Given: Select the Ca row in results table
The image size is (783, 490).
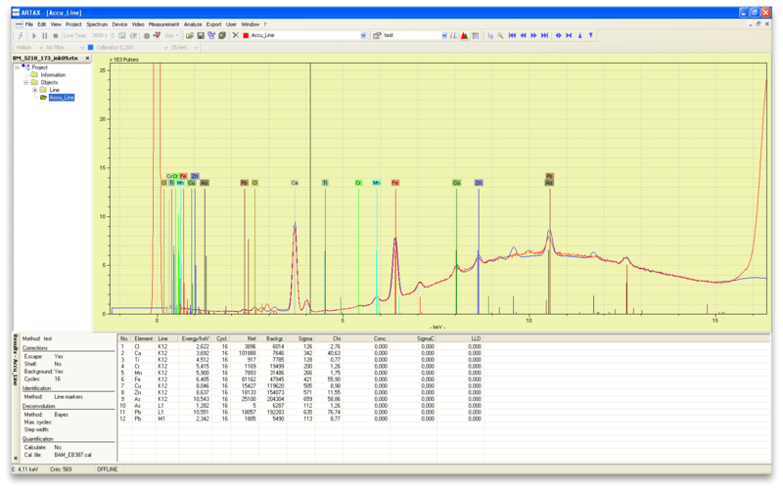Looking at the screenshot, I should (x=300, y=353).
